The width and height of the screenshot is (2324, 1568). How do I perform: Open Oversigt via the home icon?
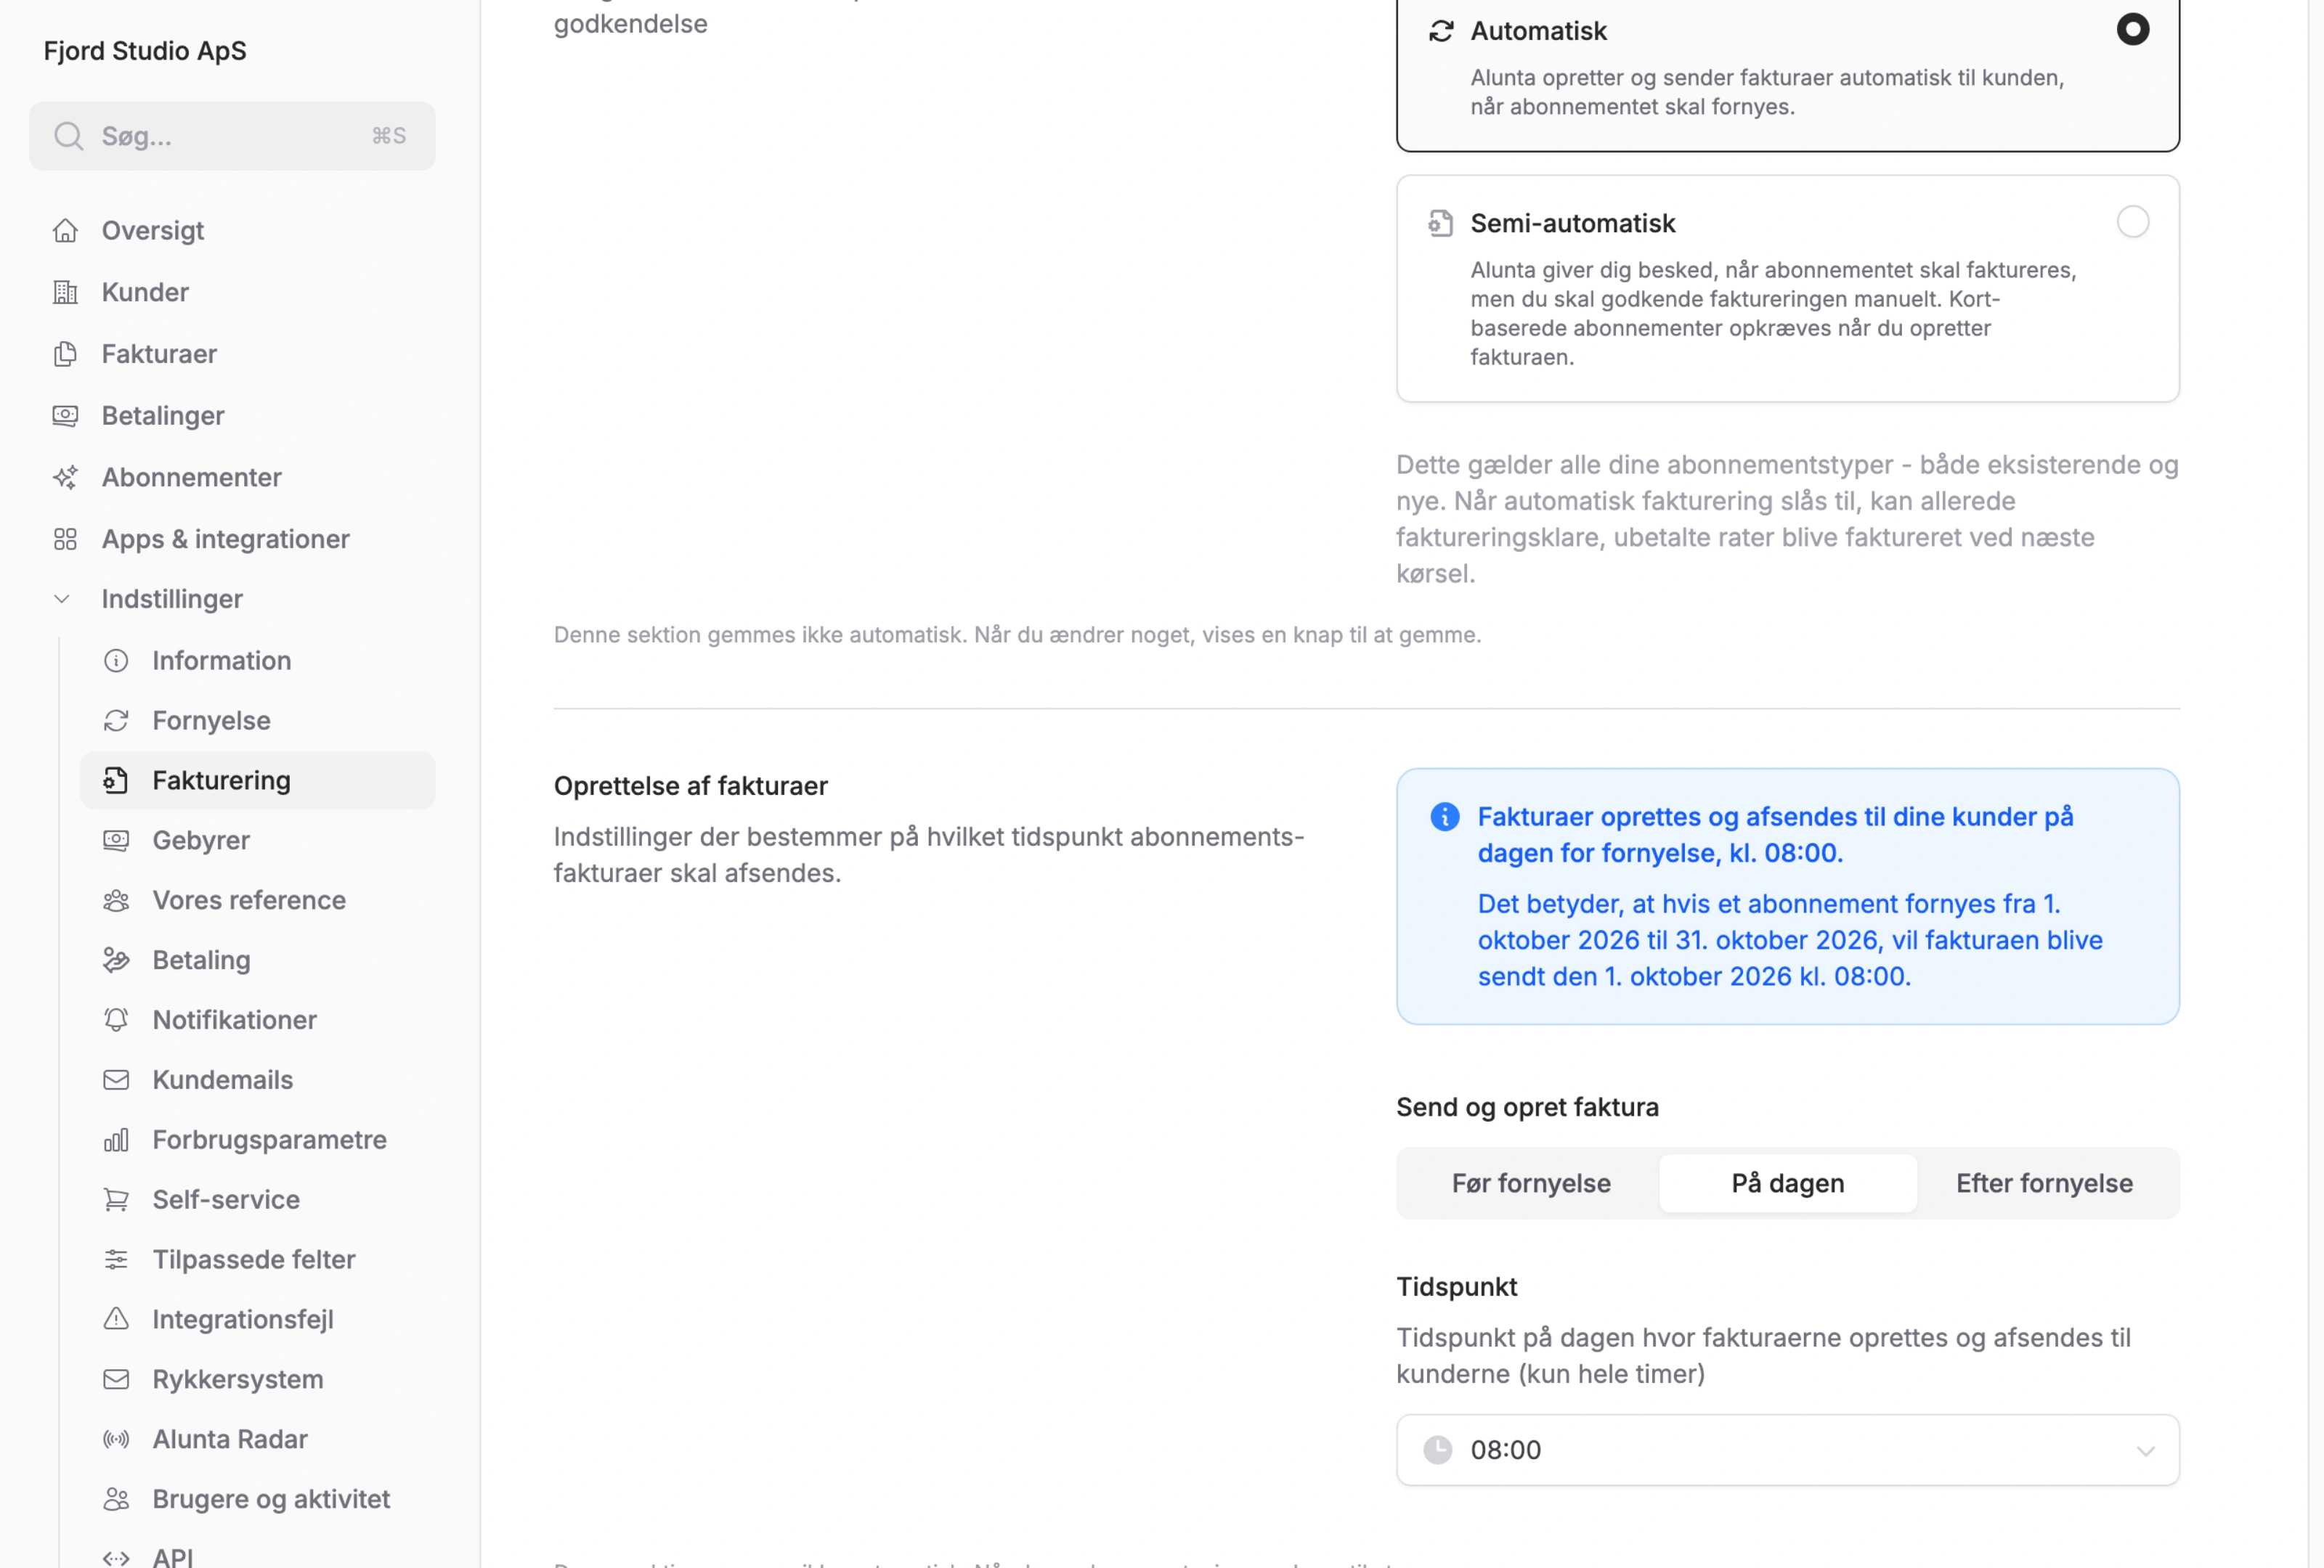65,231
